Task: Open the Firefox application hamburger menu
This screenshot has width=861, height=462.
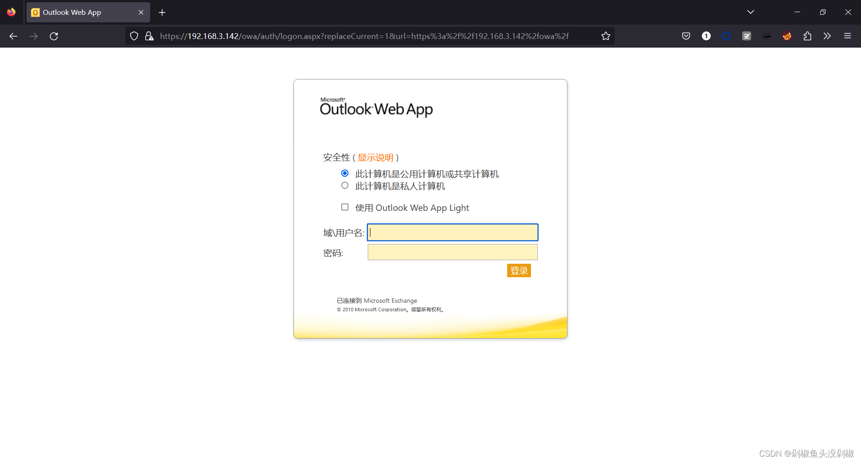Action: pos(848,36)
